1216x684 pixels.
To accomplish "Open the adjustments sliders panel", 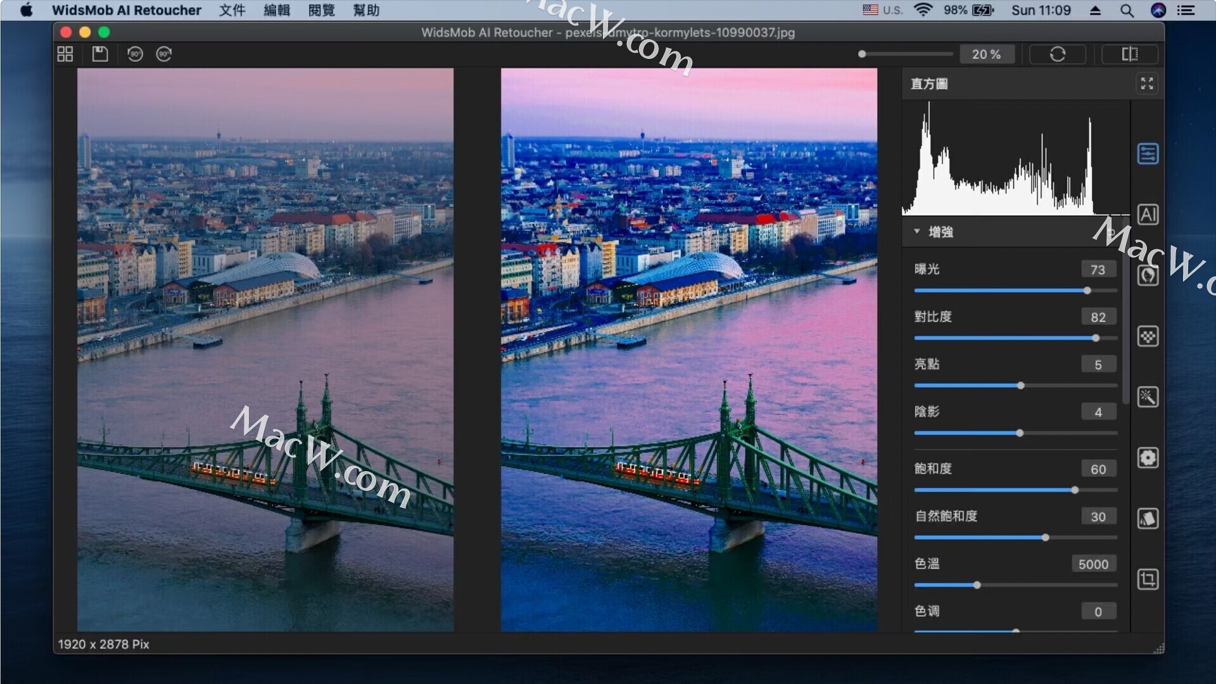I will 1148,154.
